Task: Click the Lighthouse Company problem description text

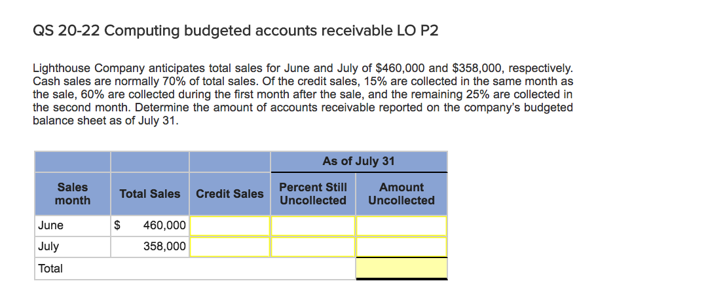Action: click(x=303, y=94)
